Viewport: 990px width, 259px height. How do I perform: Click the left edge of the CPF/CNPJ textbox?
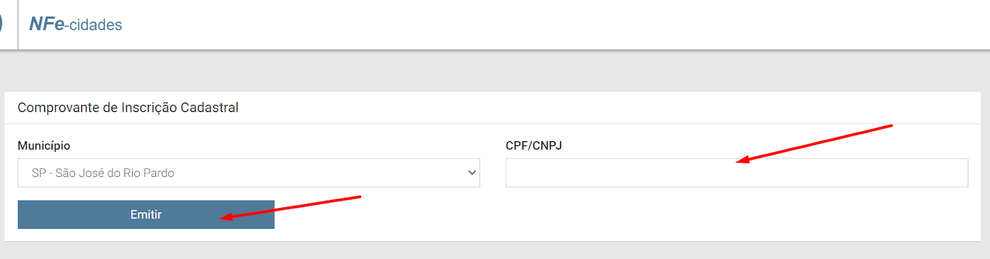pyautogui.click(x=510, y=173)
